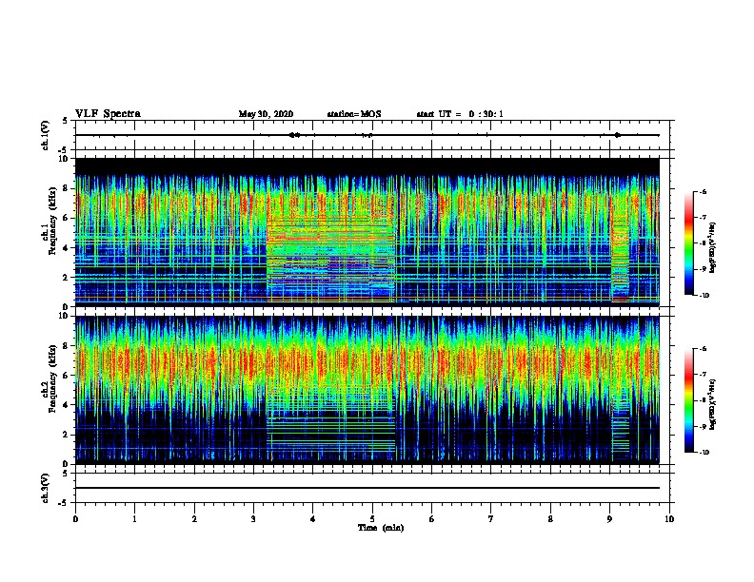Screen dimensions: 754x582
Task: Select the ch.2 spectrogram color scale bar
Action: (689, 400)
